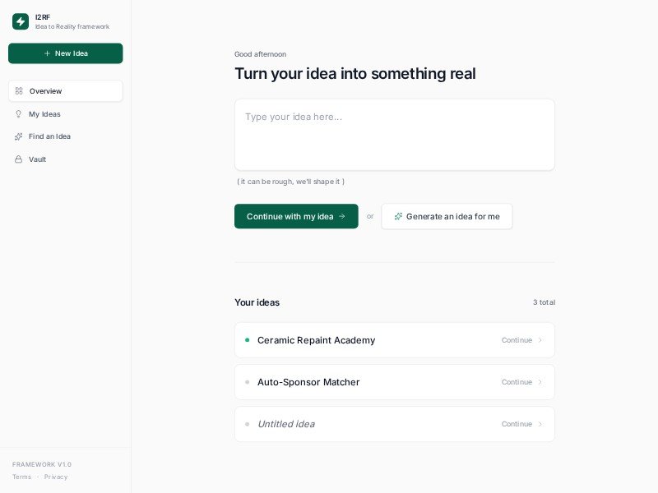Open the My Ideas menu item

[x=44, y=114]
